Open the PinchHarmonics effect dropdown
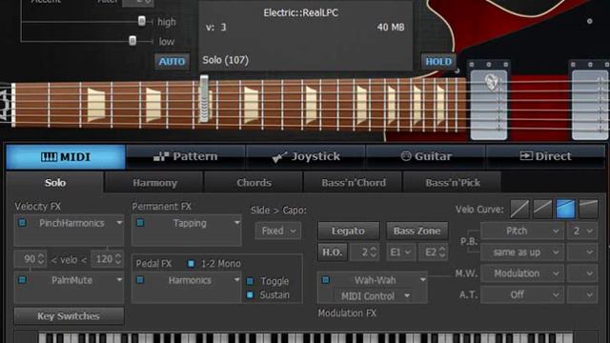This screenshot has width=610, height=343. click(x=118, y=223)
